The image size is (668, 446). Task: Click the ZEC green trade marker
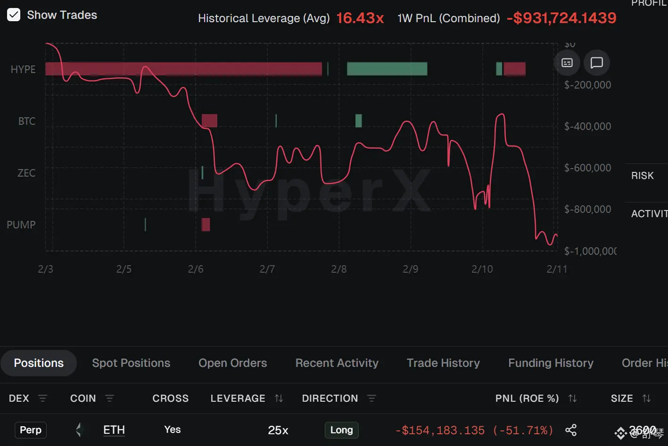[203, 172]
